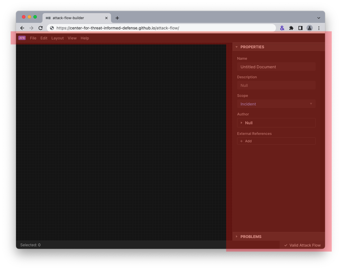Open a new browser tab

117,18
